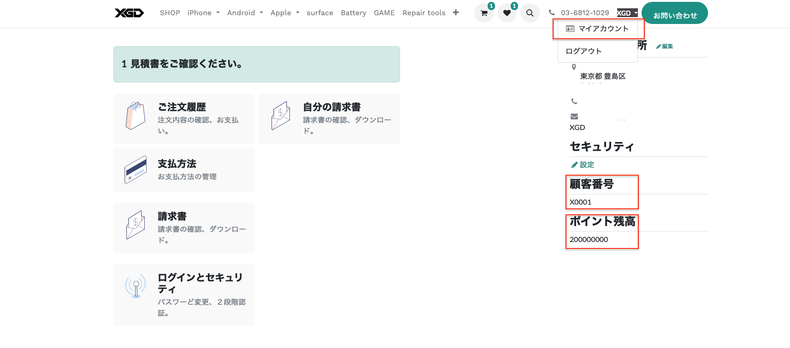Click the XGD logo
The width and height of the screenshot is (790, 348).
[129, 13]
